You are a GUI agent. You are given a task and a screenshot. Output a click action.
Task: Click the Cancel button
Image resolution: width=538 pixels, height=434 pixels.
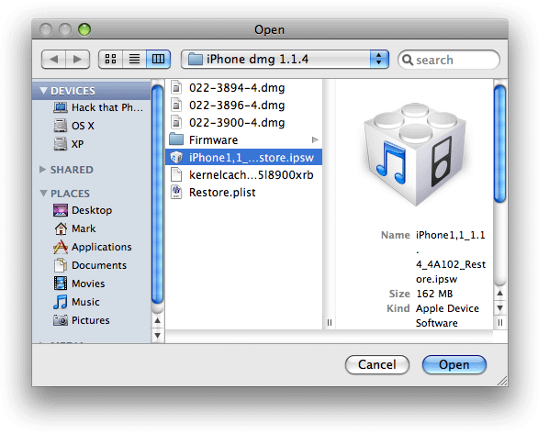pyautogui.click(x=377, y=365)
